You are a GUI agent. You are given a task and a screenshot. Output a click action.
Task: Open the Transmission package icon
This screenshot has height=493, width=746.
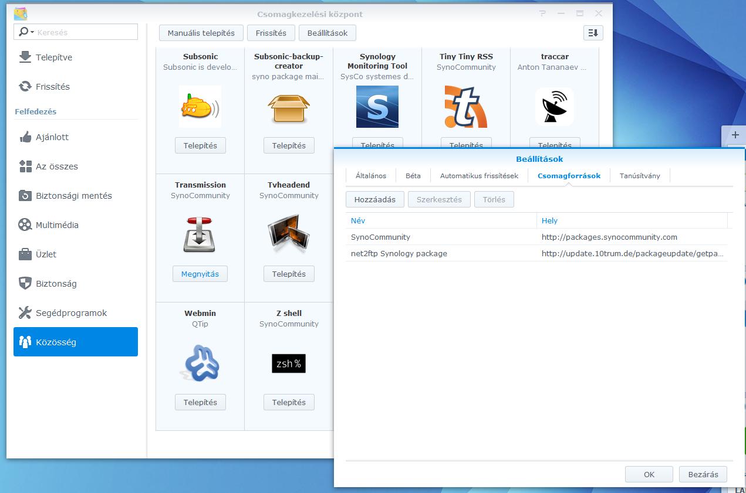[200, 234]
